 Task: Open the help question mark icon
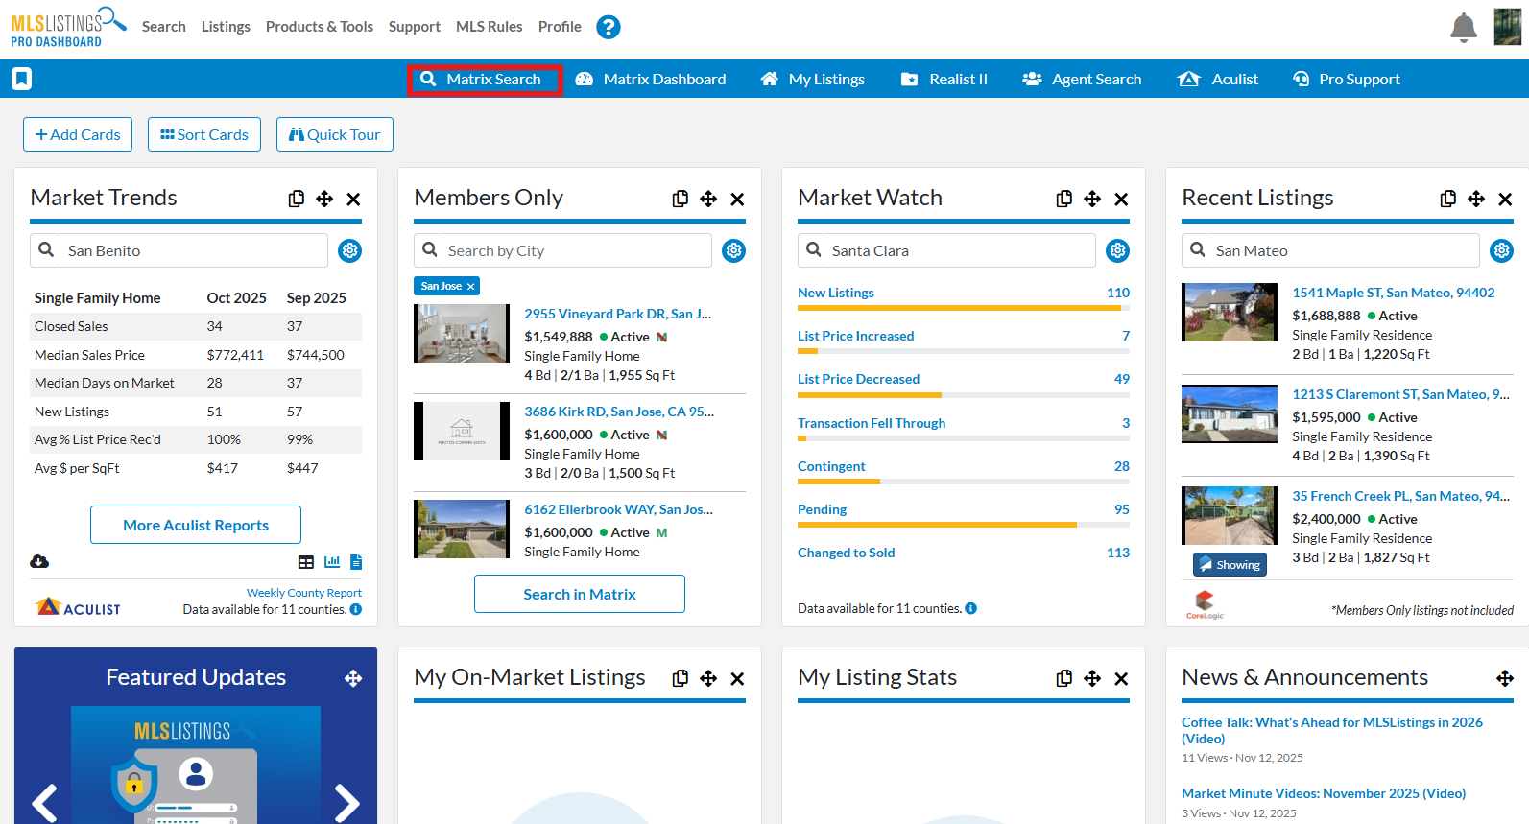click(x=608, y=27)
